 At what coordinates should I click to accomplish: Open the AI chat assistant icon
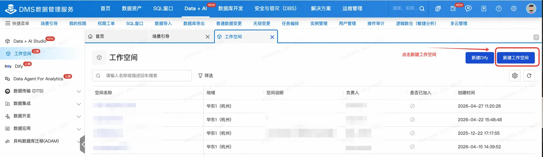click(x=468, y=8)
